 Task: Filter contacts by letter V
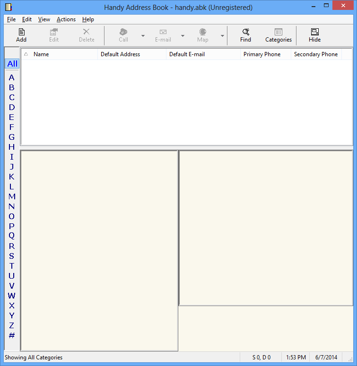tap(12, 286)
